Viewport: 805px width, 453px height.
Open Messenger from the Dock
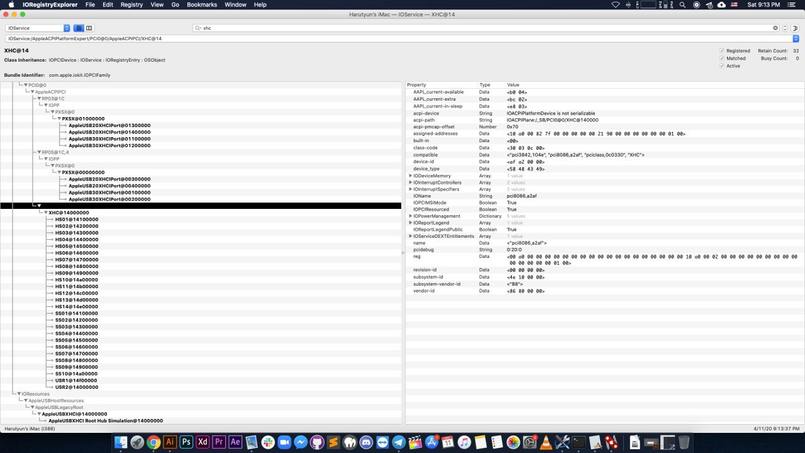click(301, 442)
